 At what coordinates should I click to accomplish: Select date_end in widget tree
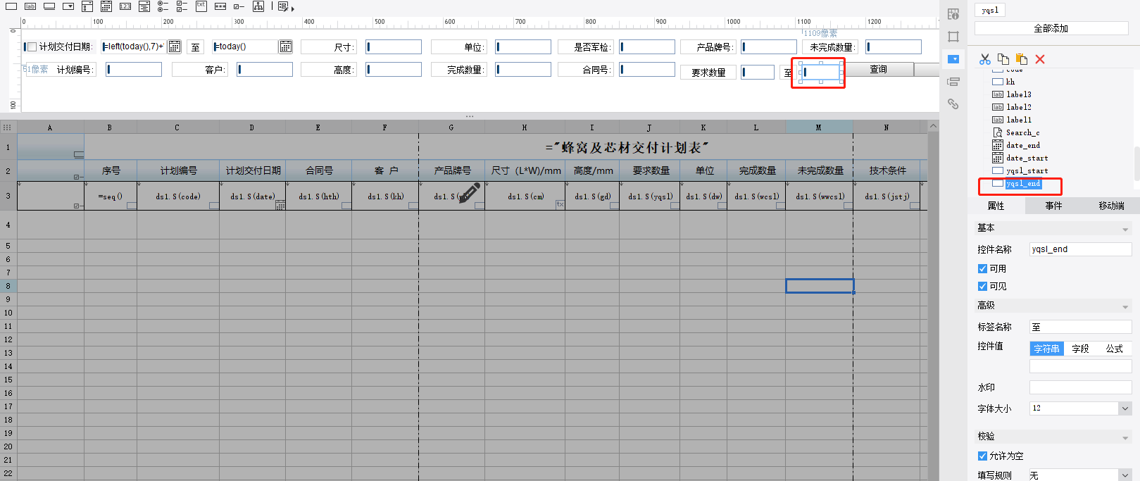[x=1022, y=146]
